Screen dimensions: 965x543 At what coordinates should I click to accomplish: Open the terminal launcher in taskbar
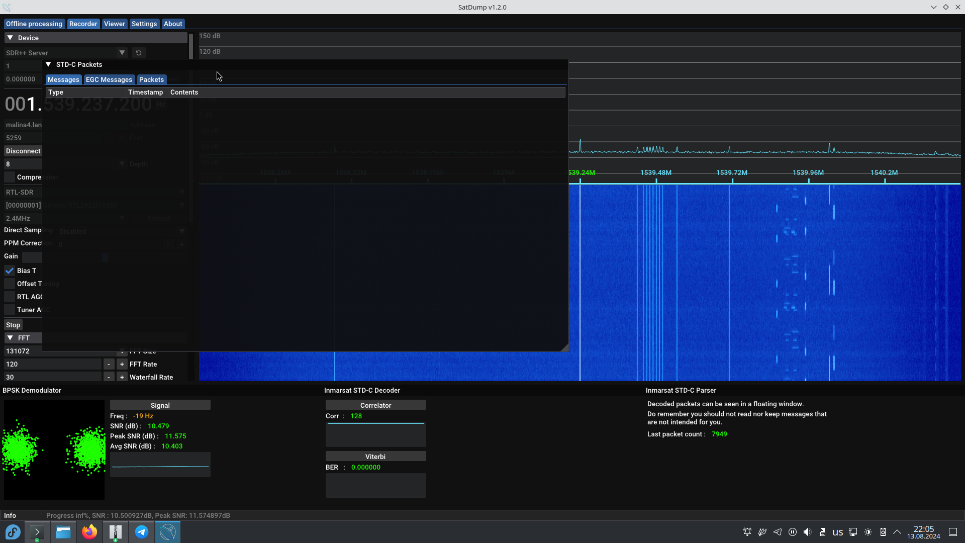pyautogui.click(x=37, y=532)
